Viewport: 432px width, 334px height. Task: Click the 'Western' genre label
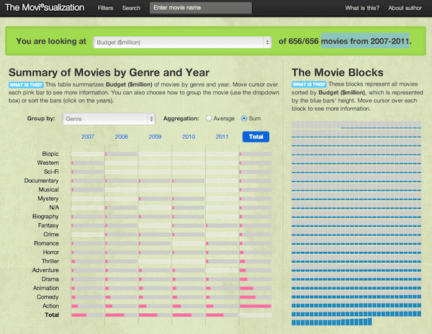point(48,163)
